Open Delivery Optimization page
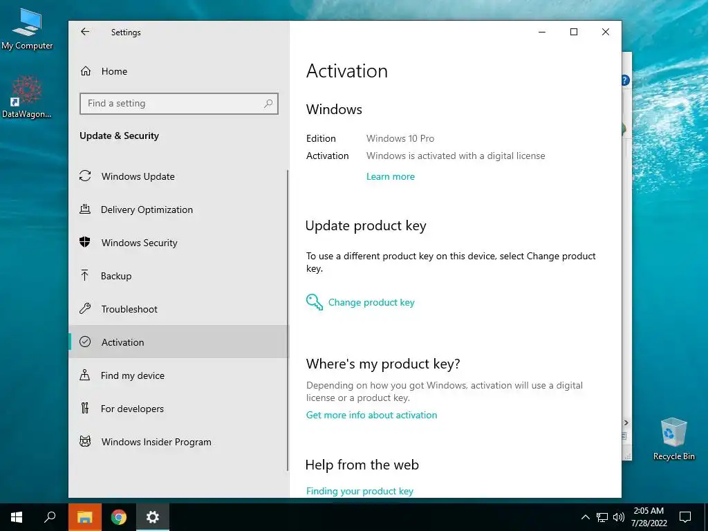 178,209
